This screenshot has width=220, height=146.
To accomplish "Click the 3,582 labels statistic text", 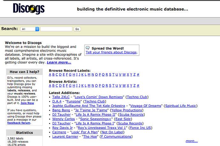I will 15,138.
